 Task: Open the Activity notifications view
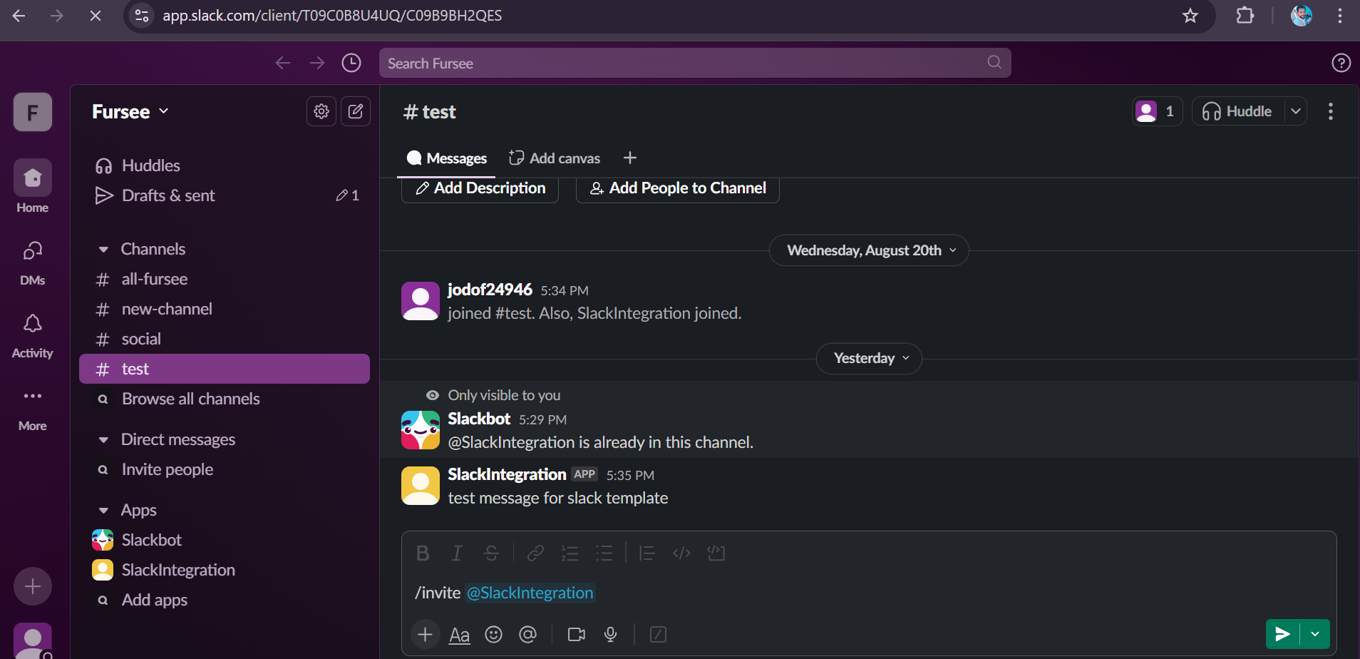click(x=33, y=335)
